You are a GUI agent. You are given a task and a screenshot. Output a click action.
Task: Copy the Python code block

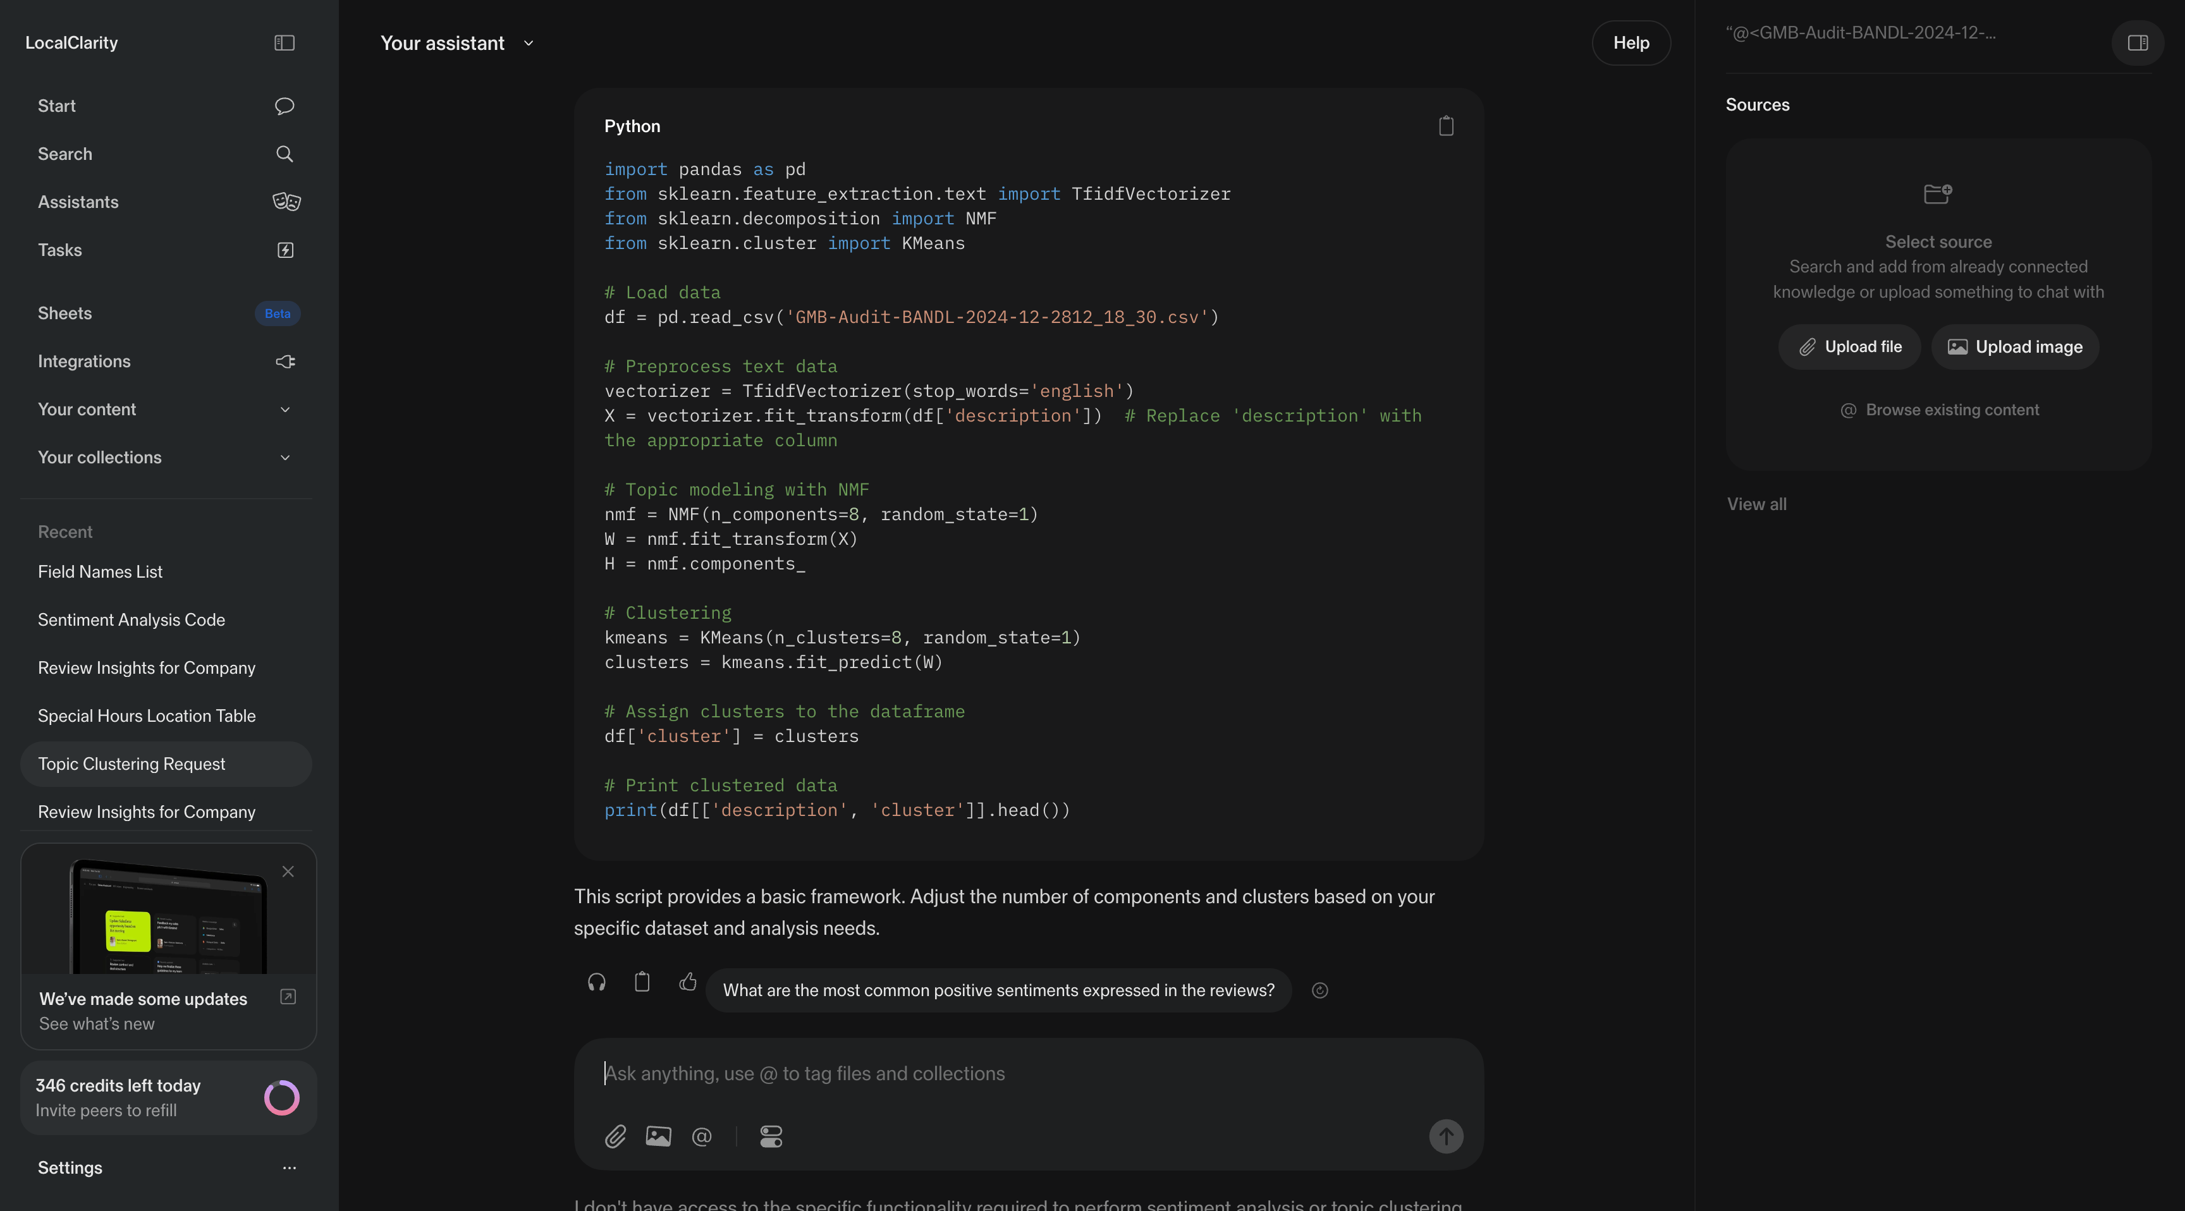[x=1446, y=126]
